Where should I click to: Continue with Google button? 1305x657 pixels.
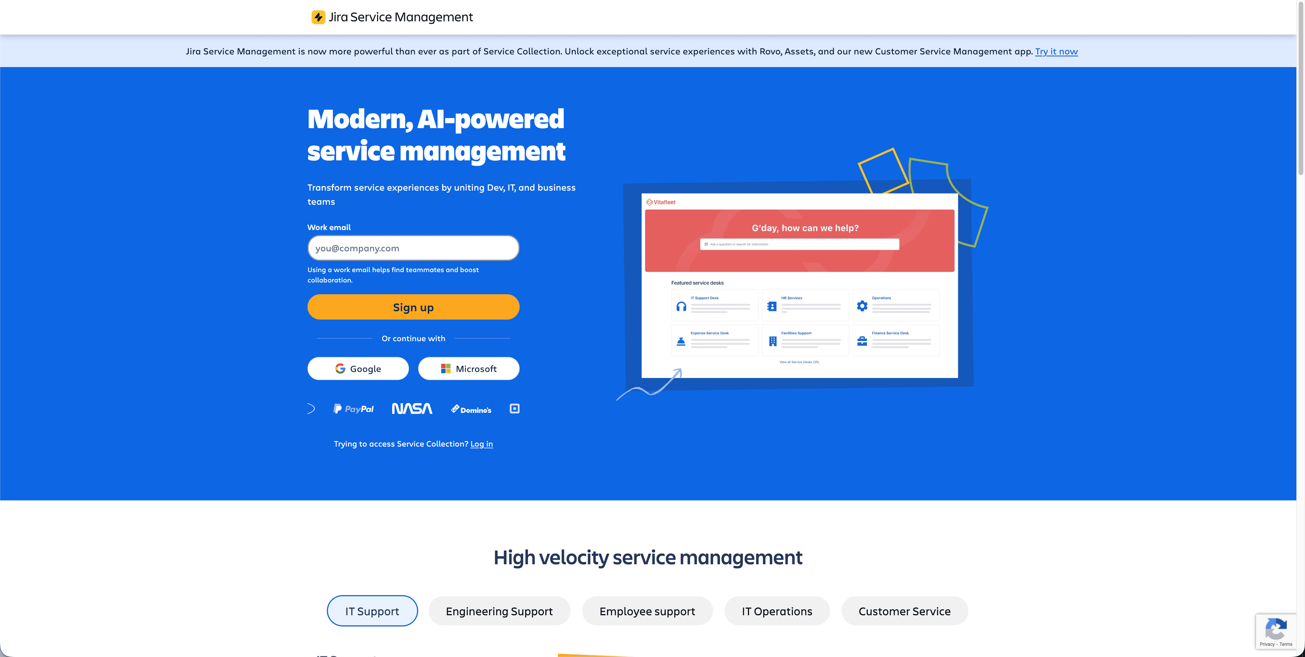tap(358, 369)
